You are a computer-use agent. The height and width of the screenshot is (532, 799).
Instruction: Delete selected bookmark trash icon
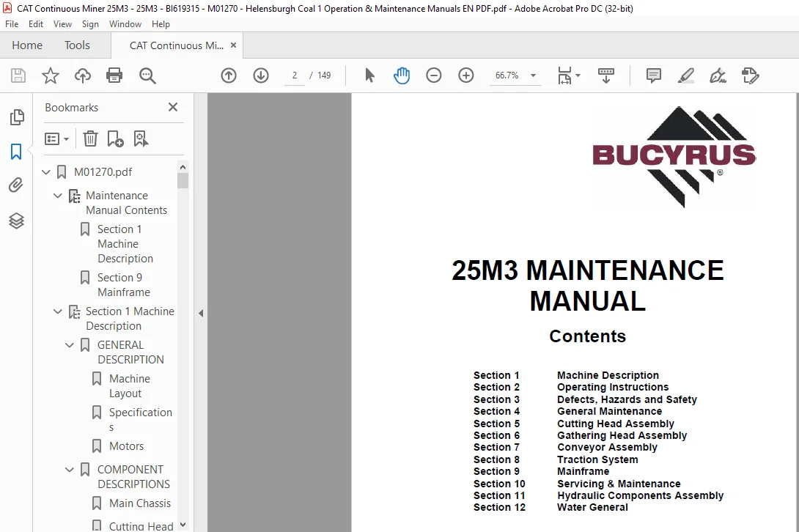tap(90, 138)
